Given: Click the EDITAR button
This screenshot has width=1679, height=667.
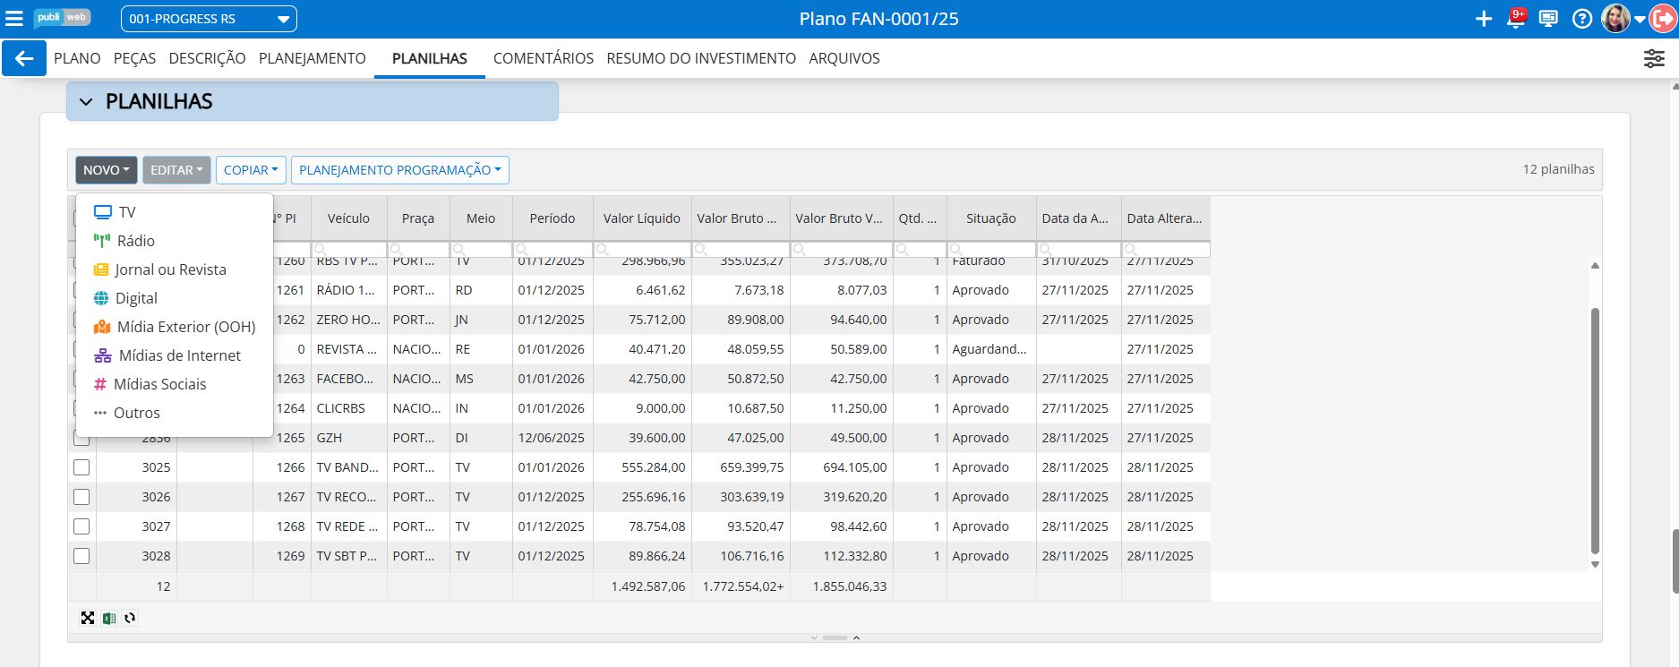Looking at the screenshot, I should pyautogui.click(x=176, y=170).
